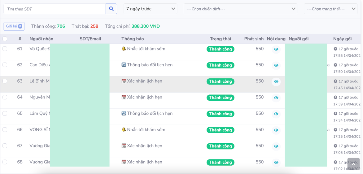
Task: Open the 'Chọn trạng thái' status dropdown
Action: (x=330, y=9)
